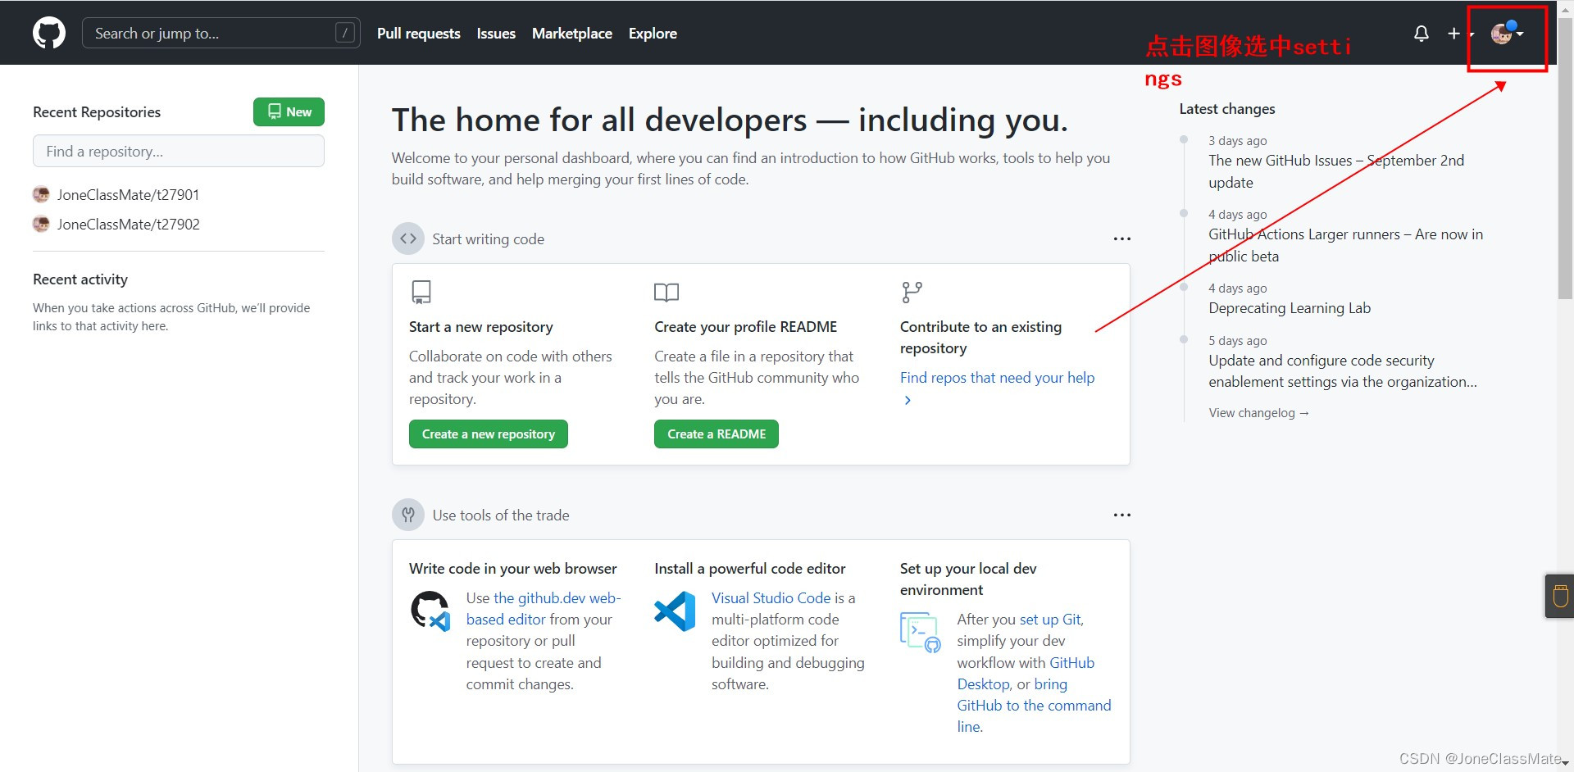Open JoneClassMate/t27902 repository
1574x772 pixels.
tap(128, 225)
